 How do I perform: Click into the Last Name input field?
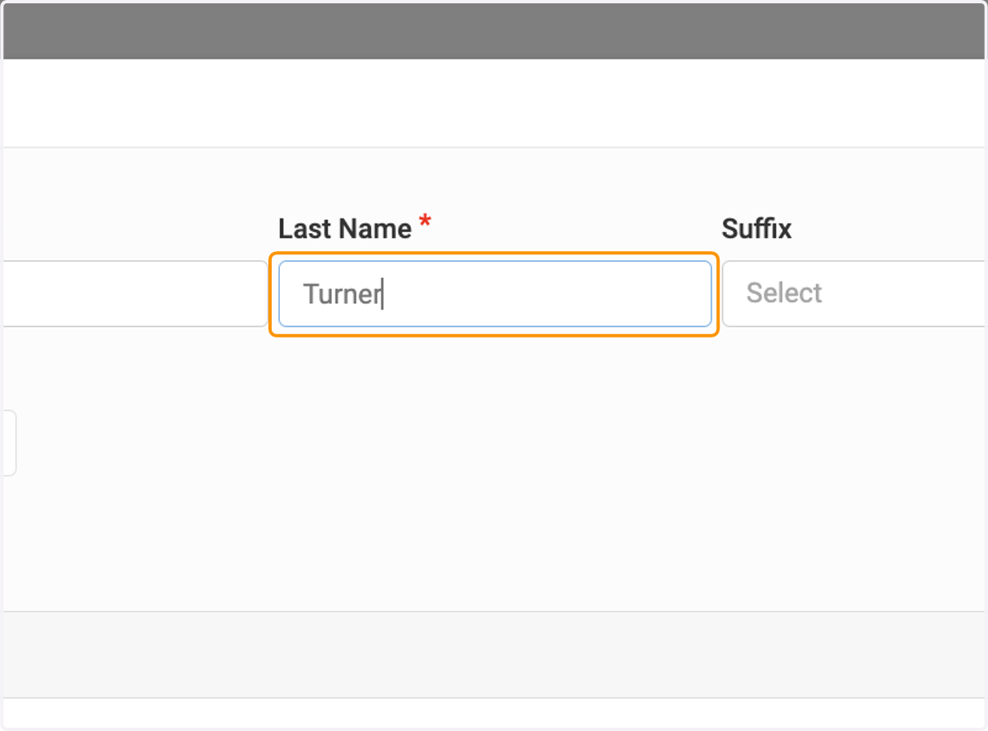pyautogui.click(x=495, y=294)
